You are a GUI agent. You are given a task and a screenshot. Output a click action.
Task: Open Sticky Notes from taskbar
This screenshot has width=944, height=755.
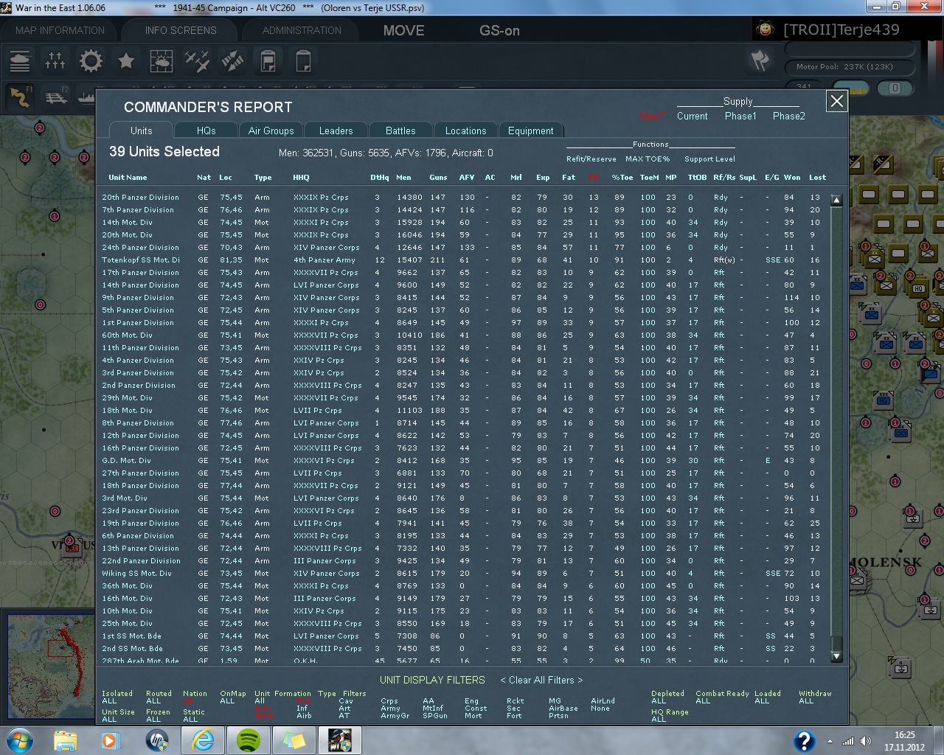pyautogui.click(x=294, y=740)
